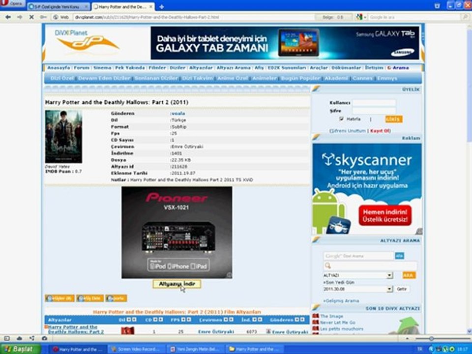Open the Son Yedi Gün date dropdown

point(358,289)
